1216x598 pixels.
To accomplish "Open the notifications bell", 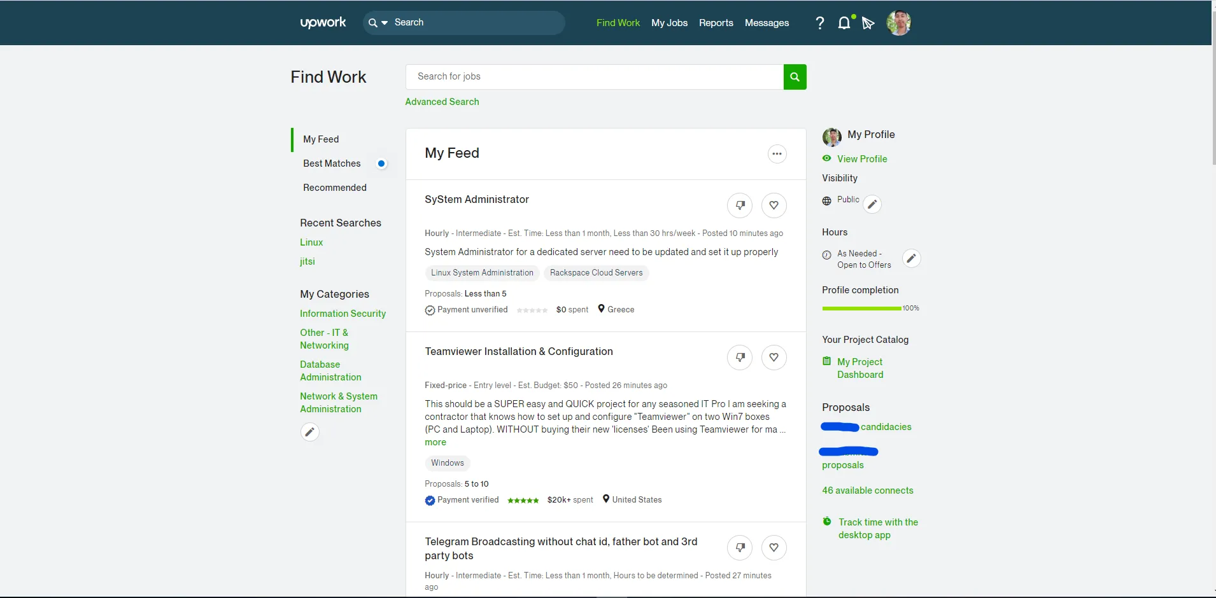I will pyautogui.click(x=844, y=23).
